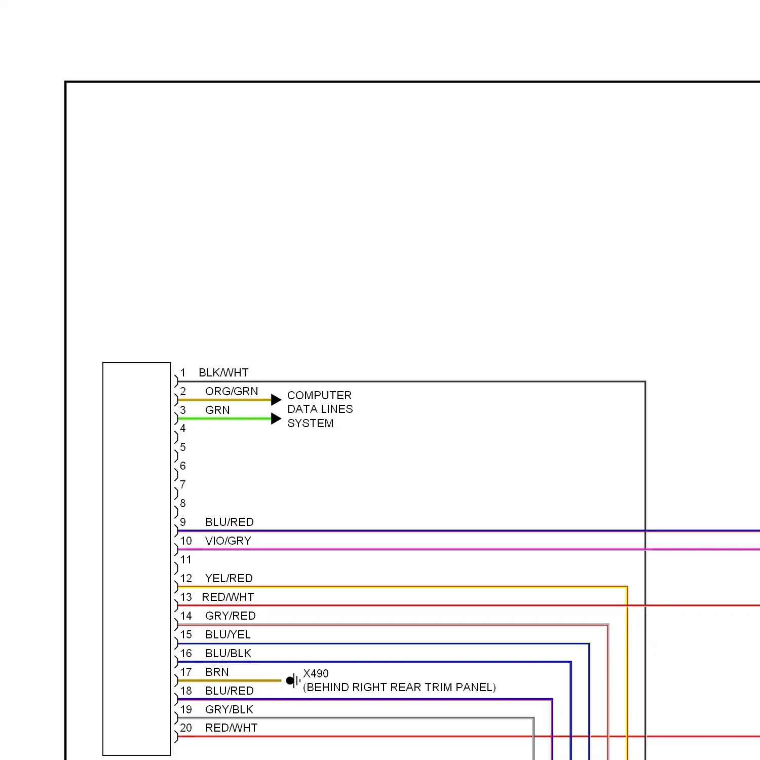Click the arrowhead ending the ORG/GRN wire

[x=276, y=400]
